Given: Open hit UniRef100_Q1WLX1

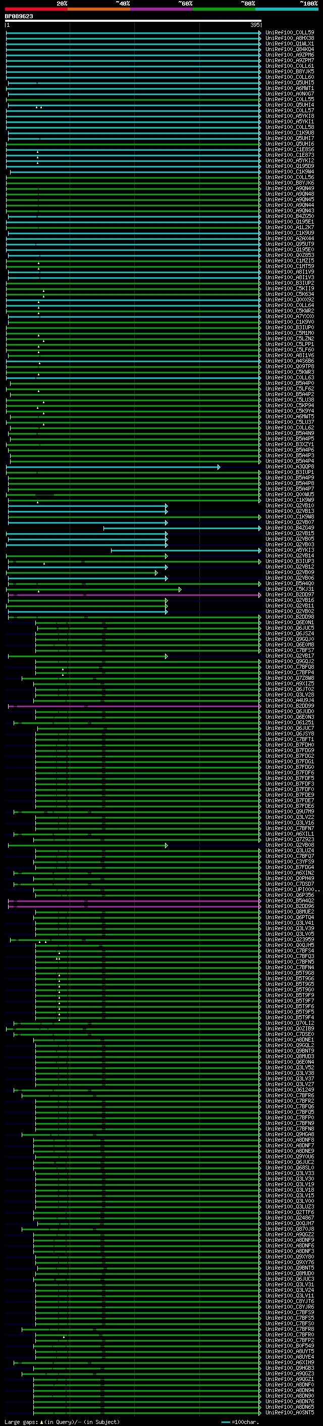Looking at the screenshot, I should tap(290, 44).
